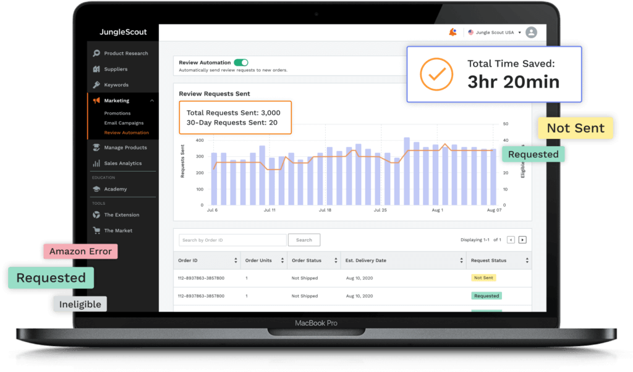The width and height of the screenshot is (633, 372).
Task: Click The Market shopping cart icon
Action: coord(96,231)
